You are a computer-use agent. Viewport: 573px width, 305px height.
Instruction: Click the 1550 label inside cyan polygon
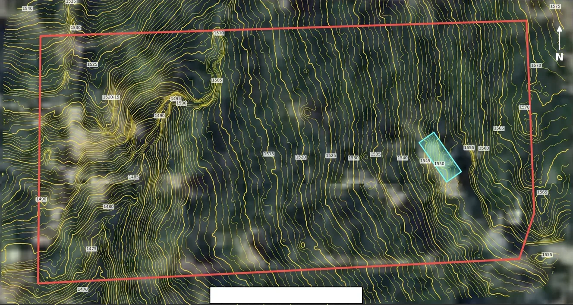tap(439, 164)
